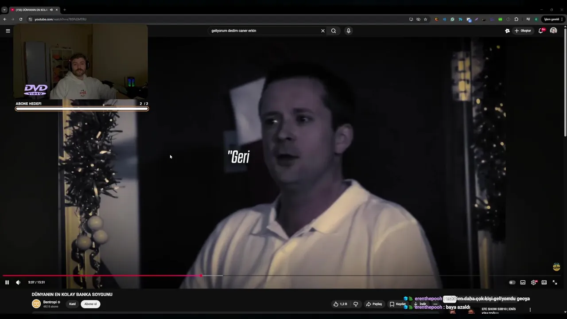The height and width of the screenshot is (319, 567).
Task: Open player settings gear
Action: [534, 282]
